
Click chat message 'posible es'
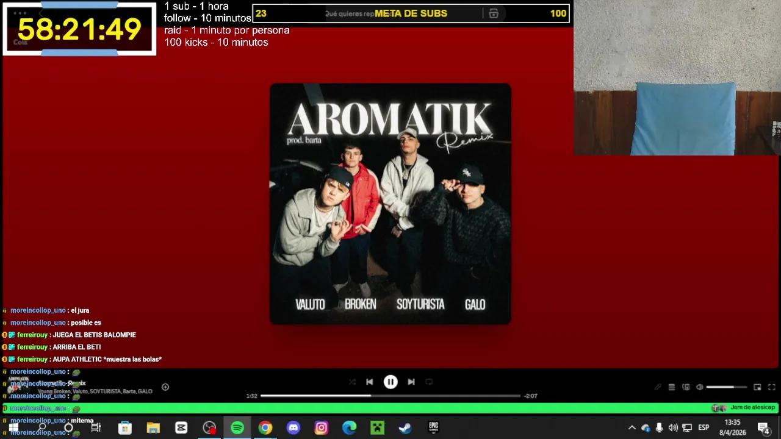(x=86, y=323)
